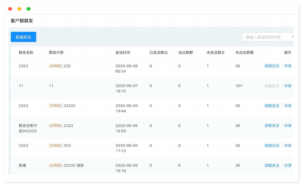
Task: Show 详情 for the 2020-09-05 17:13 row
Action: point(288,146)
